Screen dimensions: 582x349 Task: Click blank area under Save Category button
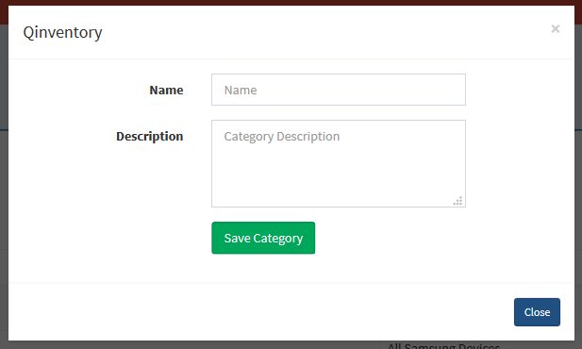click(x=263, y=268)
